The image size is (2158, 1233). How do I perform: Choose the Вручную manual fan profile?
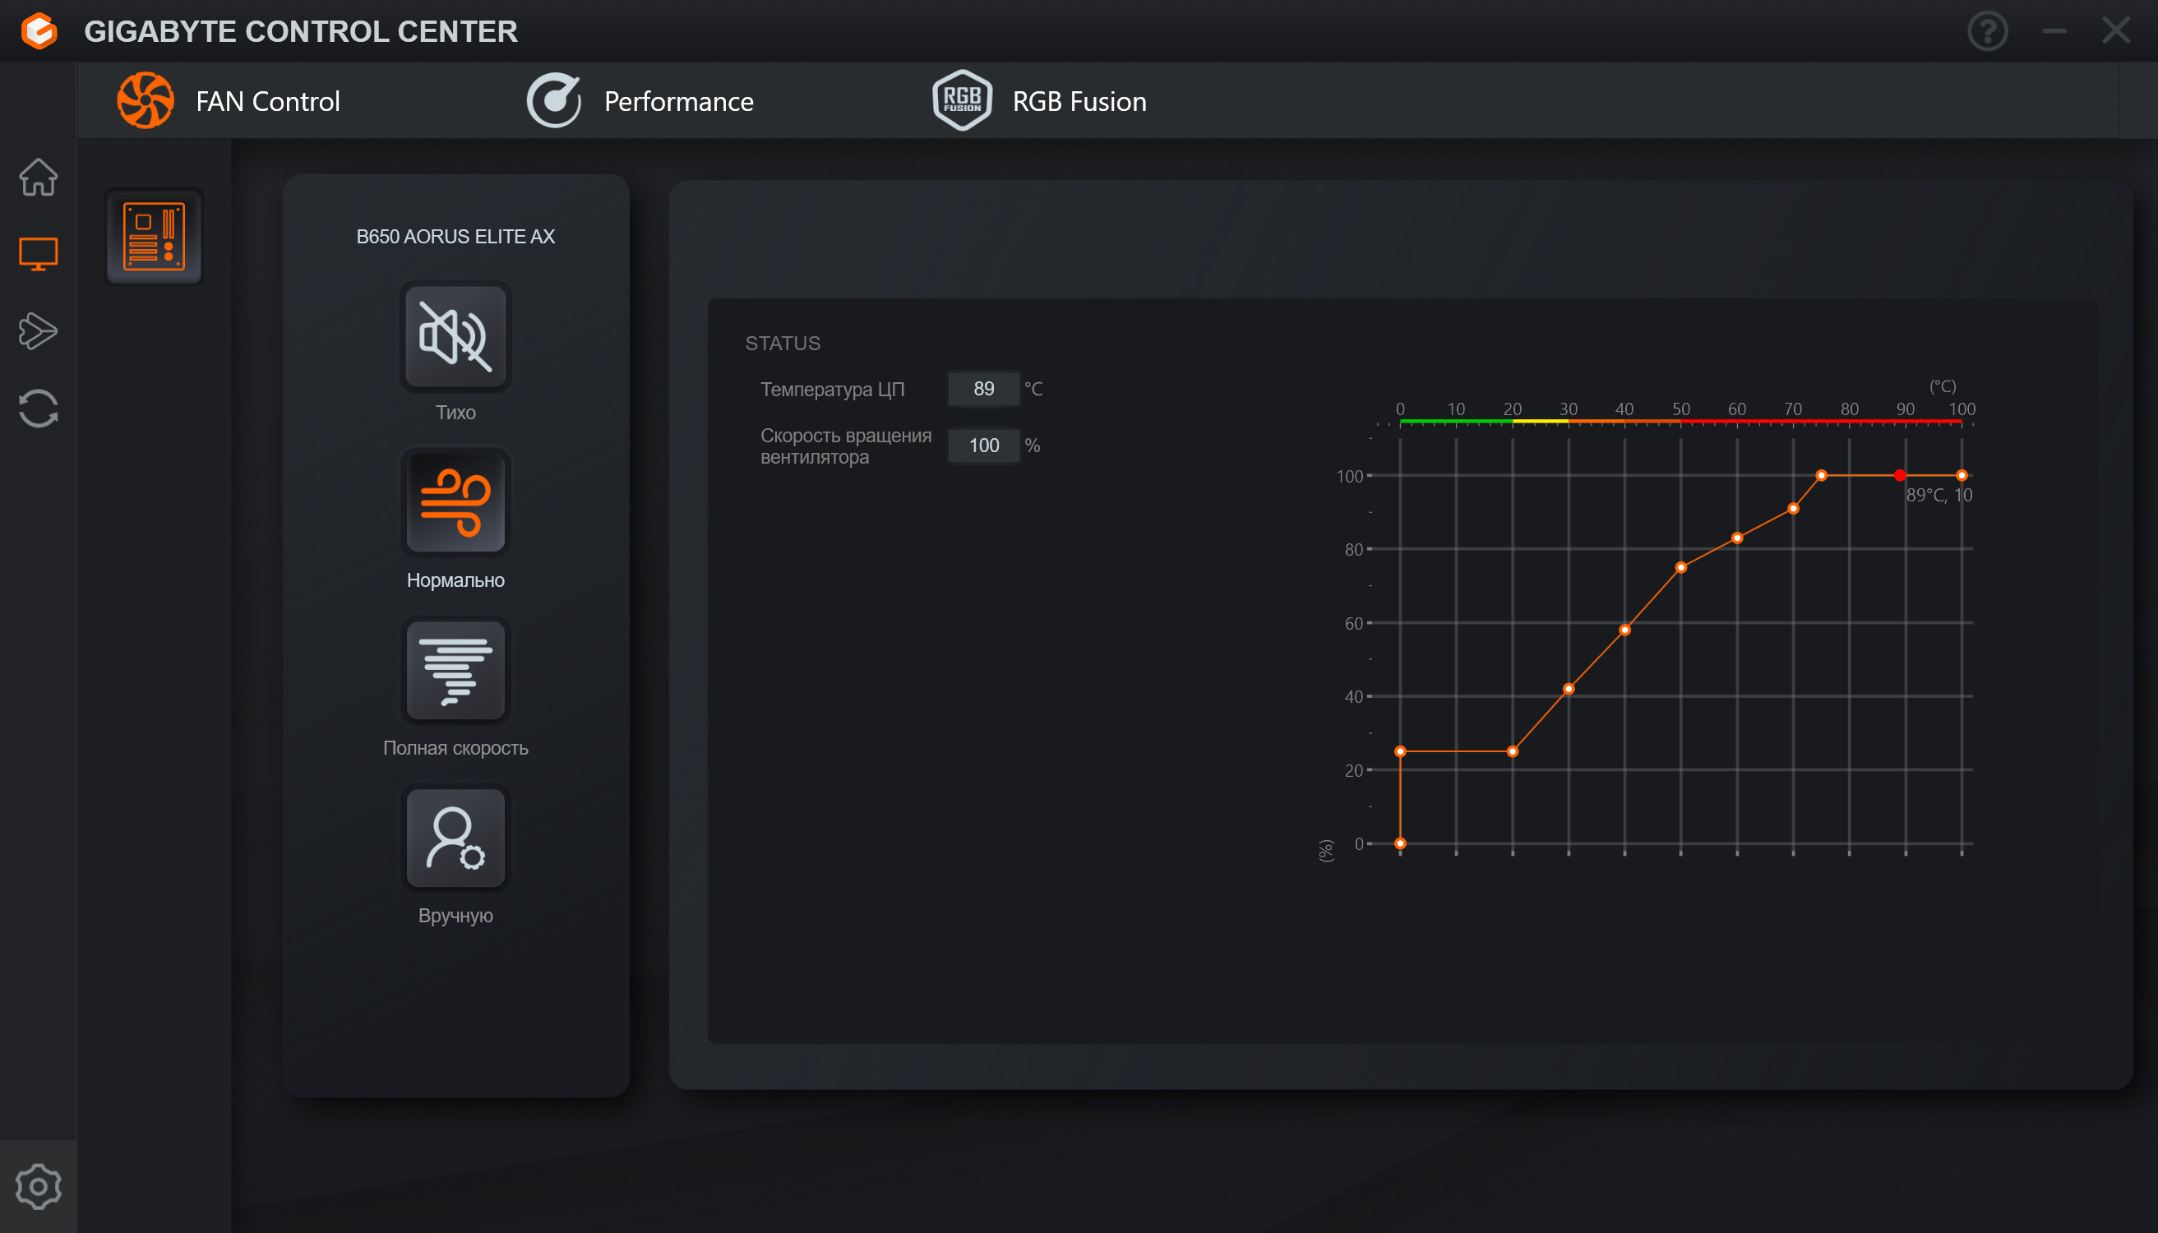pos(455,838)
